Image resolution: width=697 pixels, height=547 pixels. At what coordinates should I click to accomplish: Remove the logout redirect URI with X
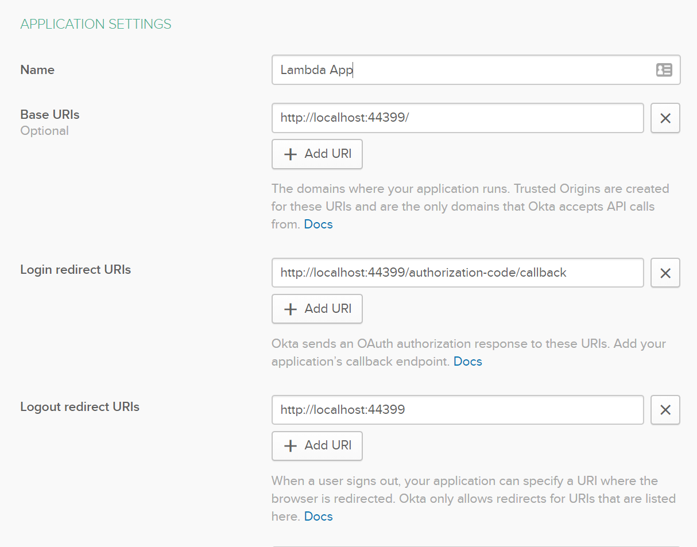click(x=665, y=410)
